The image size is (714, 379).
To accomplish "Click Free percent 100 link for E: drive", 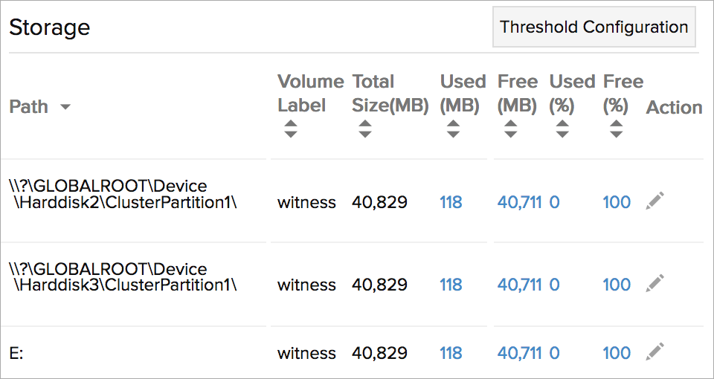I will point(617,353).
